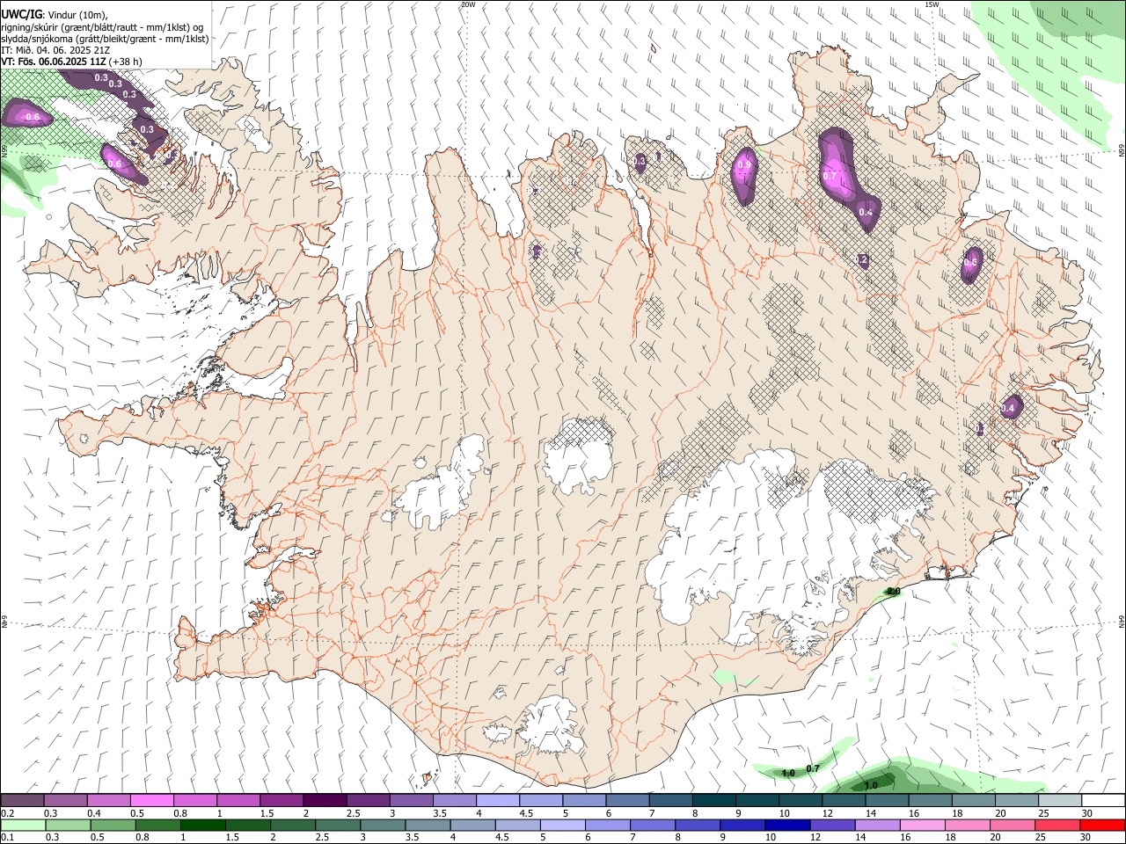This screenshot has height=844, width=1126.
Task: Select the deep navy blue 10 rain swatch
Action: tap(786, 825)
